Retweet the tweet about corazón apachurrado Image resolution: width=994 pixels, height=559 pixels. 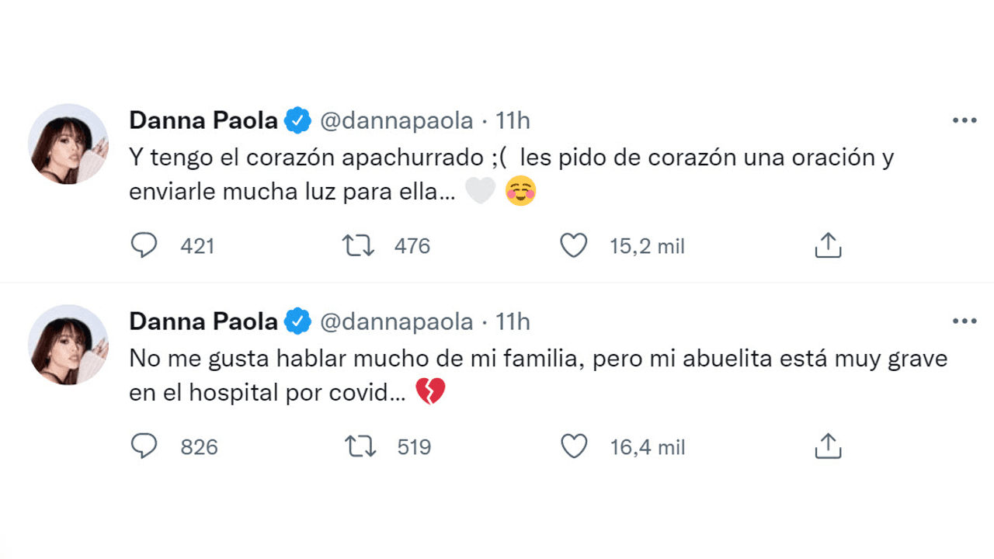[x=358, y=245]
